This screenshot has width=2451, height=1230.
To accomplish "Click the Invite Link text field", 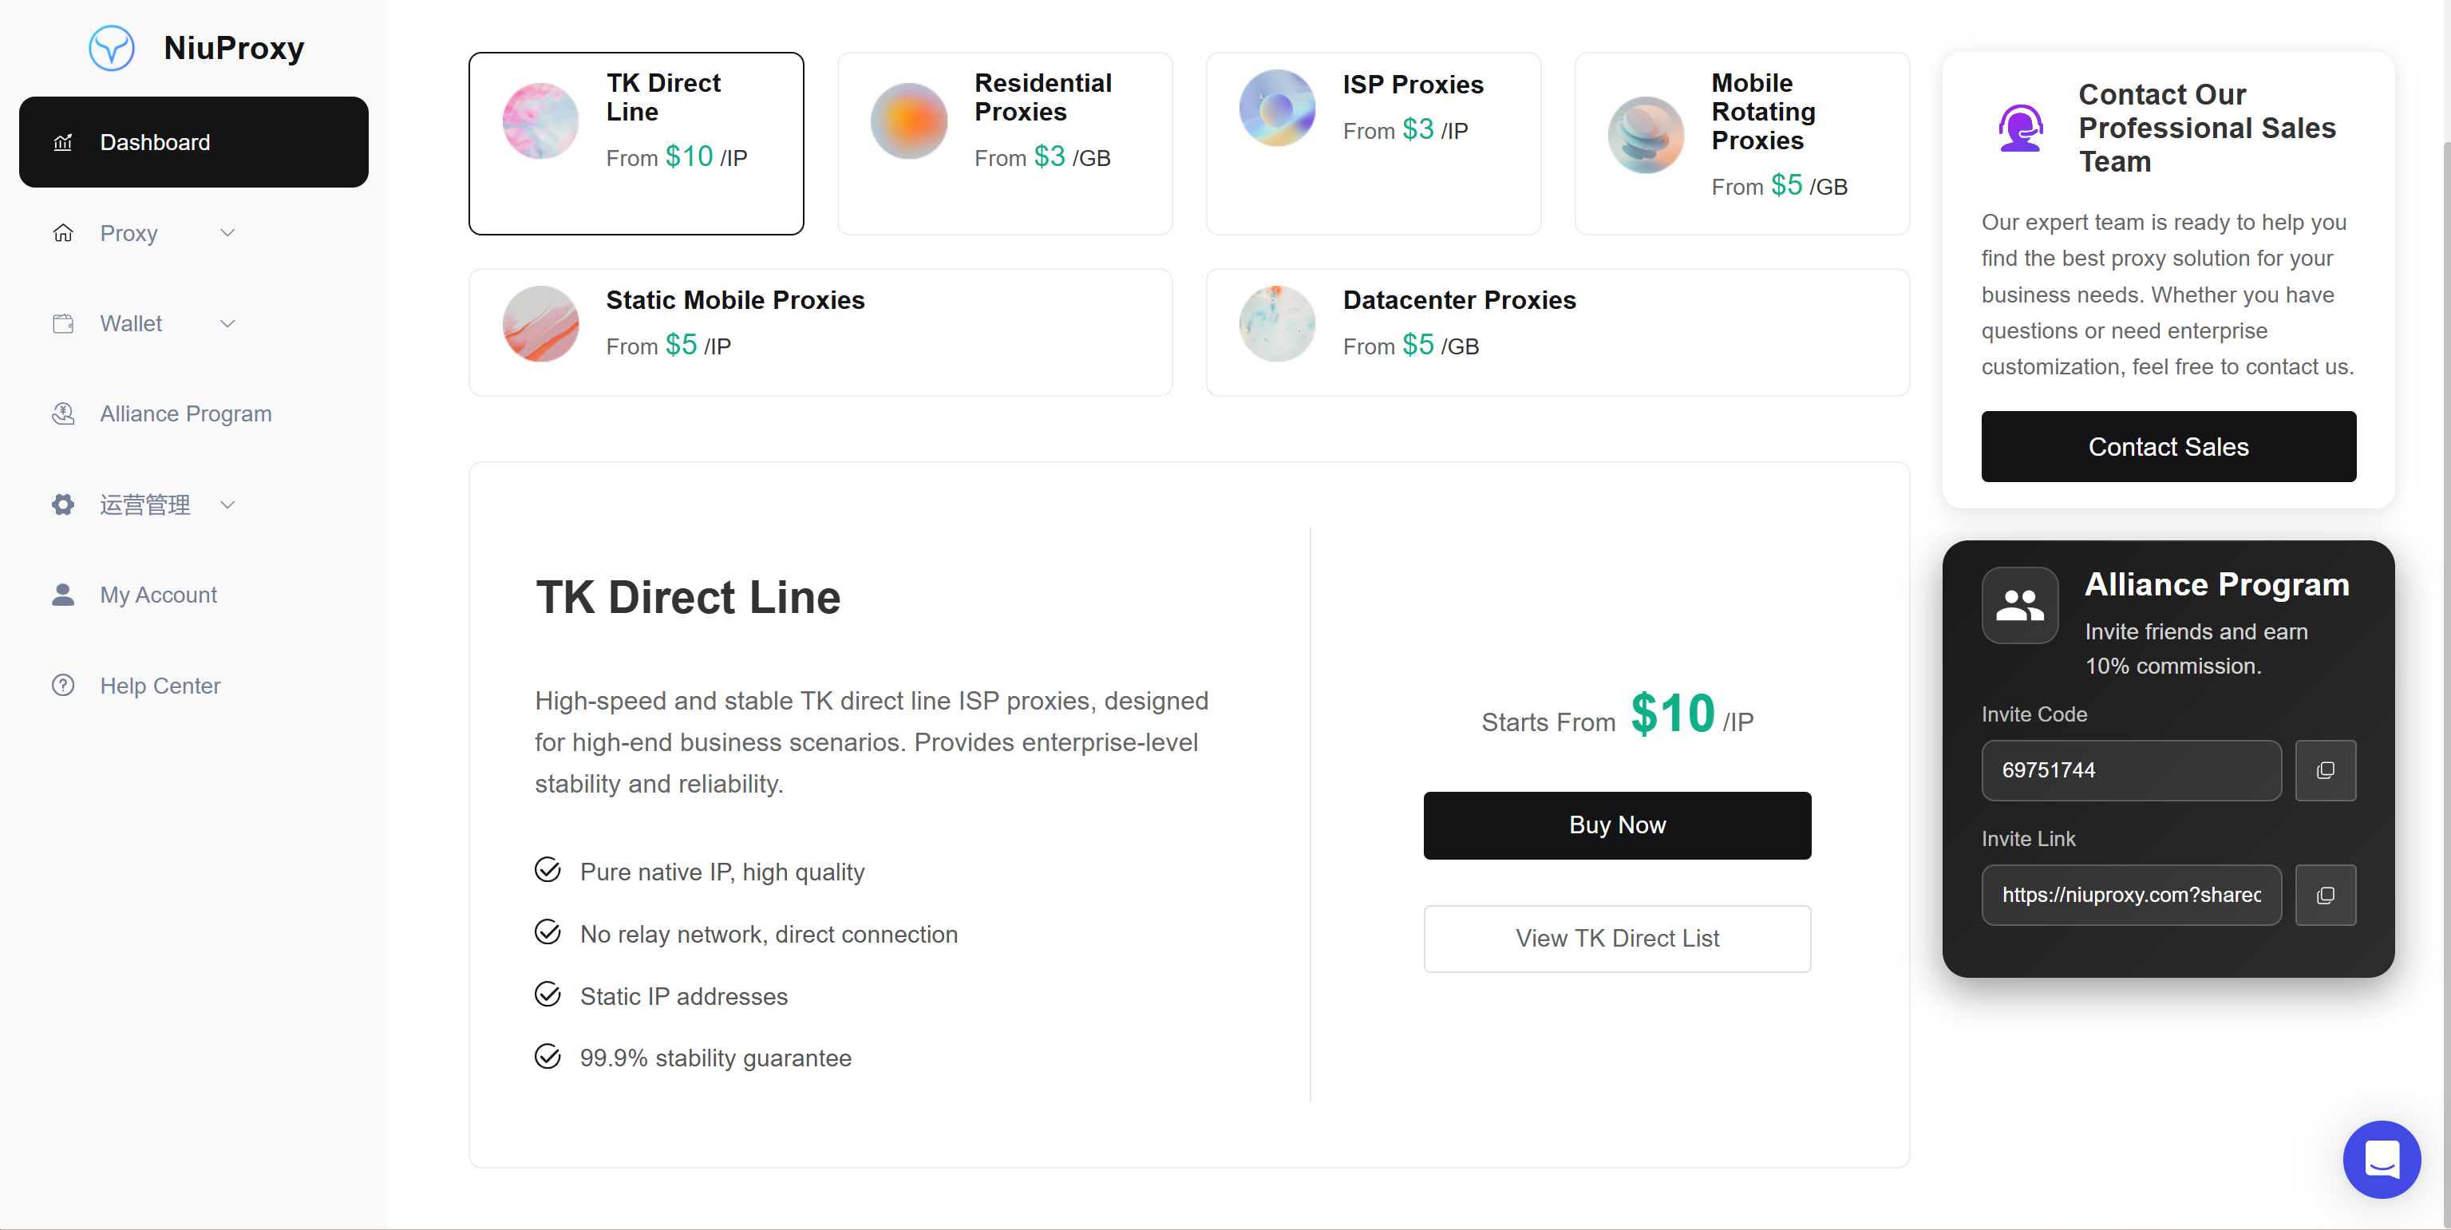I will coord(2131,894).
